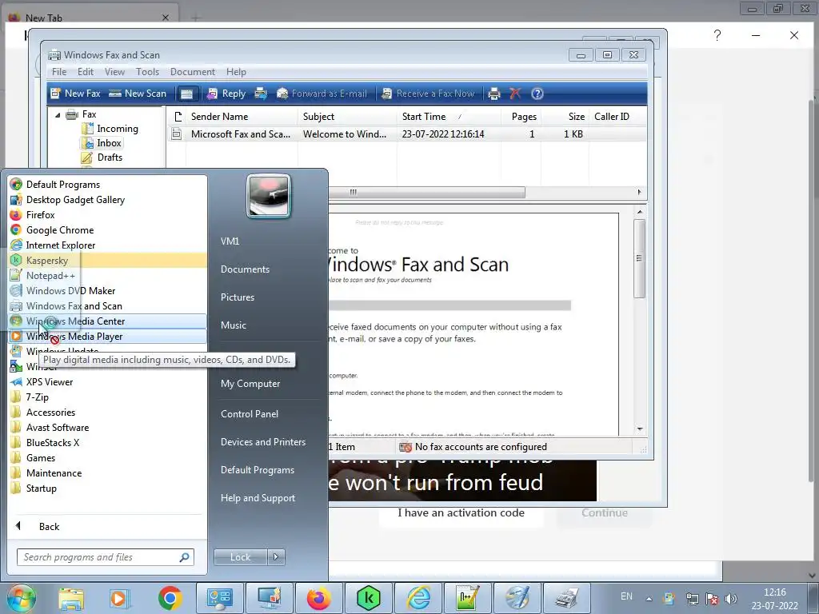Image resolution: width=819 pixels, height=614 pixels.
Task: Open the File menu
Action: 59,72
